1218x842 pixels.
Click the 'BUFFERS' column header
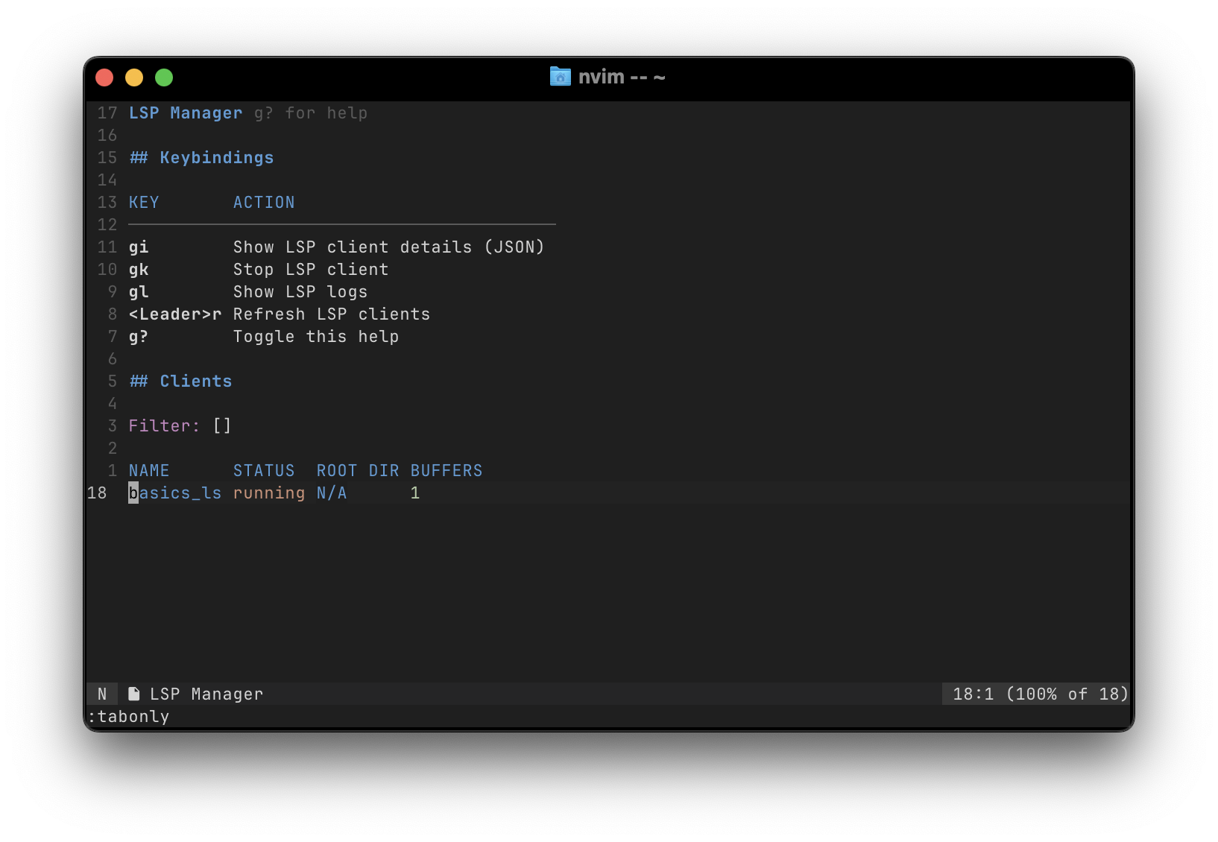[447, 470]
